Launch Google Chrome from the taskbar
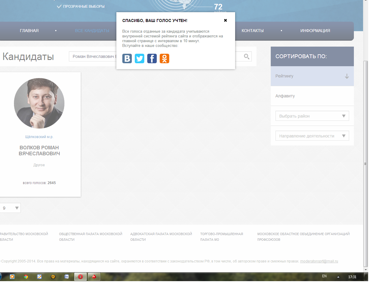This screenshot has height=304, width=380. click(x=26, y=277)
